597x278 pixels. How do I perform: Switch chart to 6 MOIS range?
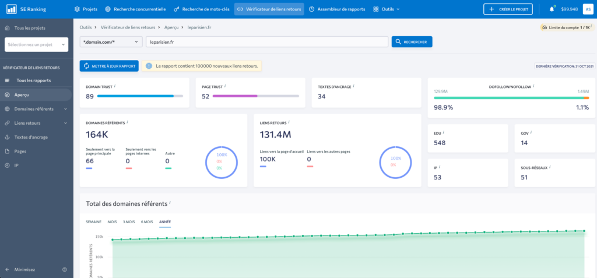[147, 221]
